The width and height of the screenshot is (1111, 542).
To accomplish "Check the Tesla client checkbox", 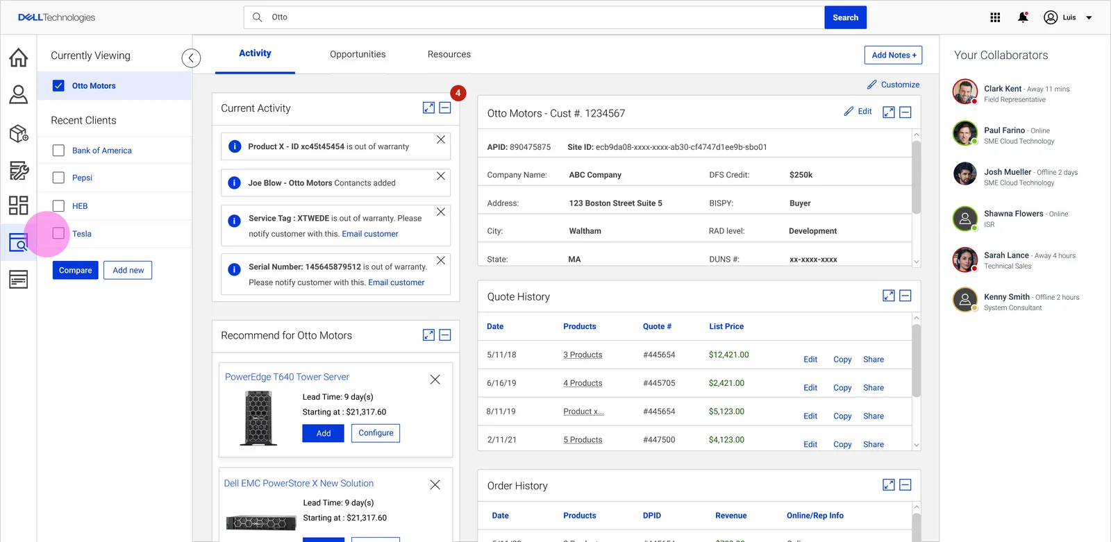I will [58, 233].
